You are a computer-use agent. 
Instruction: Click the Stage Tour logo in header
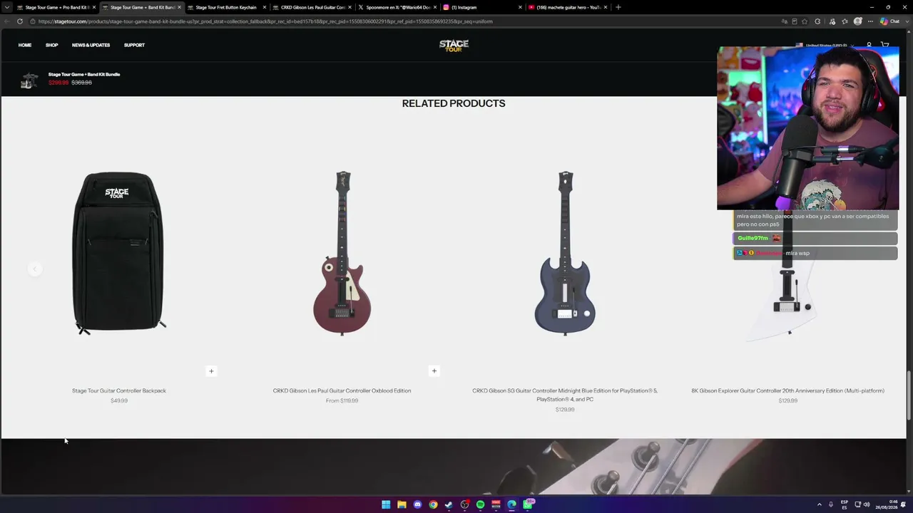tap(454, 46)
